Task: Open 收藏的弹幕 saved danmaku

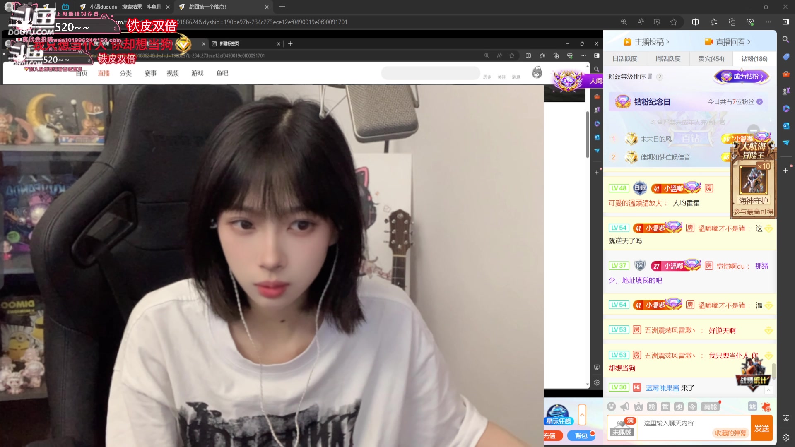Action: [x=730, y=433]
